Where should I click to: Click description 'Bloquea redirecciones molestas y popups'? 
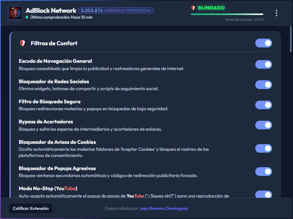click(93, 109)
